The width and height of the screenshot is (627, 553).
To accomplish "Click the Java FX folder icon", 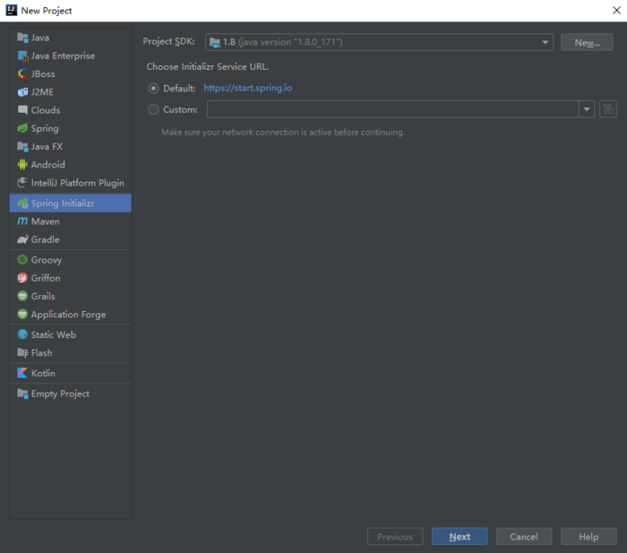I will pyautogui.click(x=22, y=146).
